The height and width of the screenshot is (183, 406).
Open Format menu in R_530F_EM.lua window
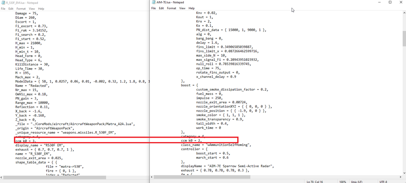point(21,9)
